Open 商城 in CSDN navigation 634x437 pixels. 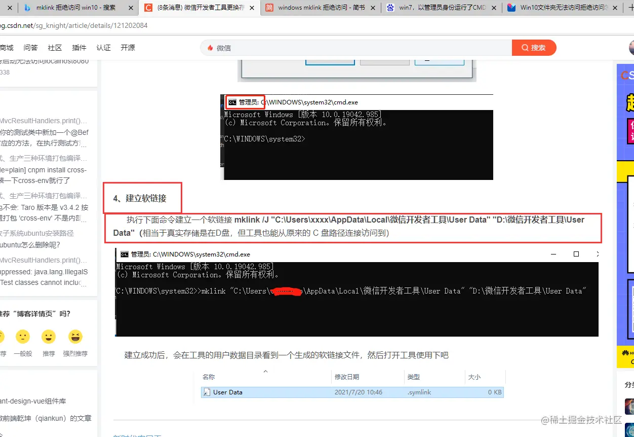[x=7, y=48]
